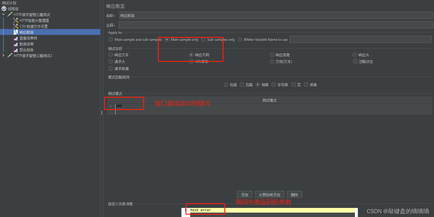
Task: Click the test error failure message text
Action: (x=201, y=210)
